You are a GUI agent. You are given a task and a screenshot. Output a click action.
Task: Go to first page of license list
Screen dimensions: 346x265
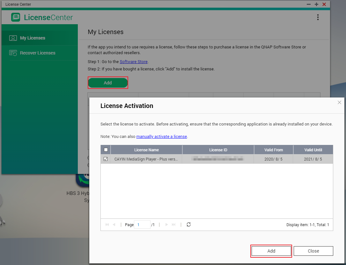[107, 225]
